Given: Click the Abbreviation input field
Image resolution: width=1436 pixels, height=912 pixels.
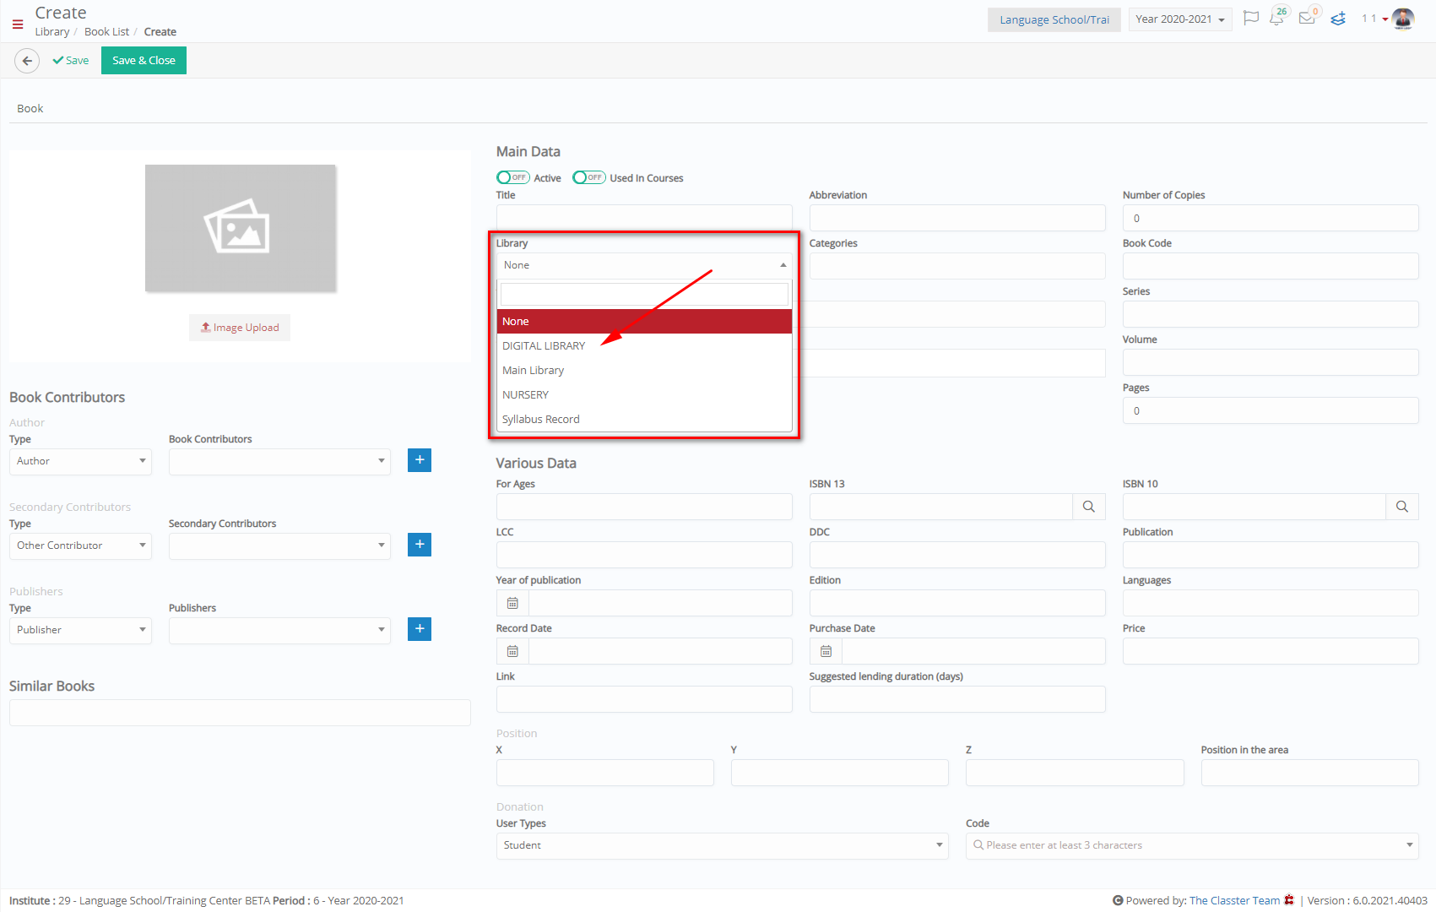Looking at the screenshot, I should [957, 218].
